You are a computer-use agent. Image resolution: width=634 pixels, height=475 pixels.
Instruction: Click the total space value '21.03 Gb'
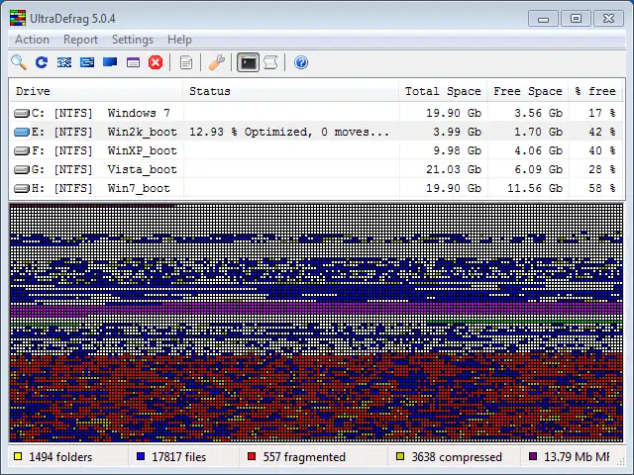point(454,169)
